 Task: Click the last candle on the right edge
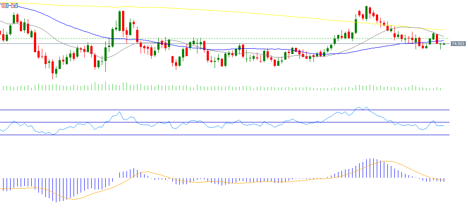[x=444, y=44]
